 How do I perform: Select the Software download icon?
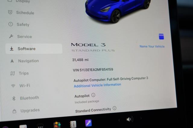(11, 49)
